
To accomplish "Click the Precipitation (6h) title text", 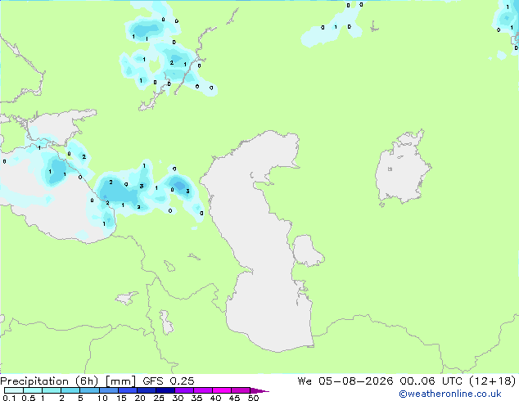I will point(49,381).
